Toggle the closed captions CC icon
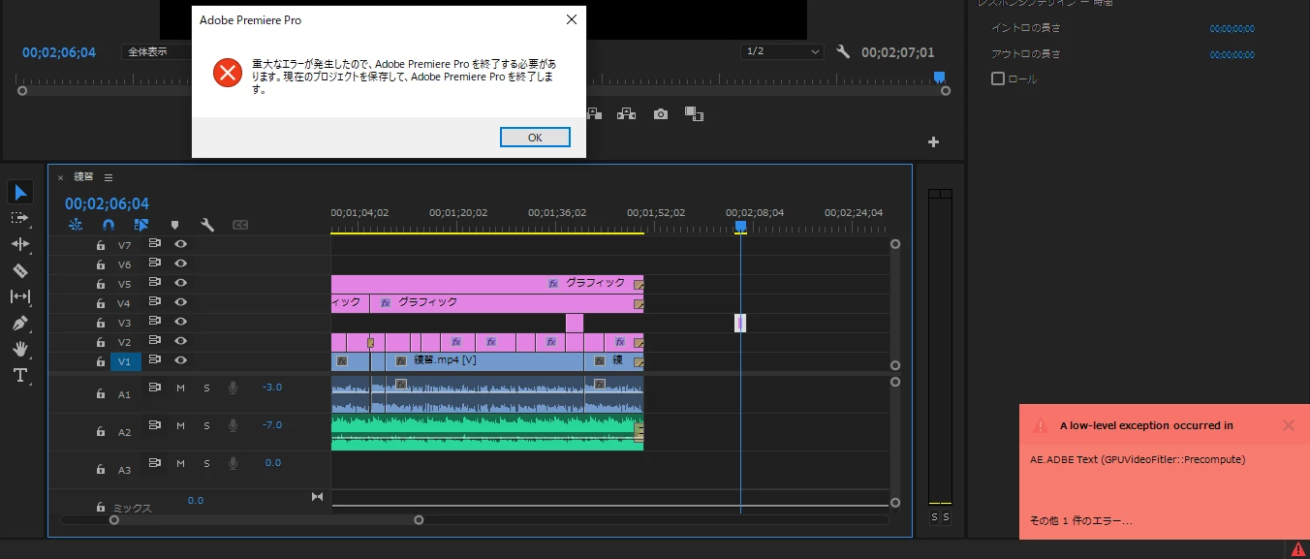This screenshot has height=559, width=1310. tap(240, 225)
